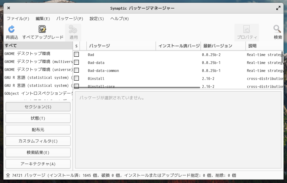
Task: Select the 0ad-data package name
Action: pos(96,63)
